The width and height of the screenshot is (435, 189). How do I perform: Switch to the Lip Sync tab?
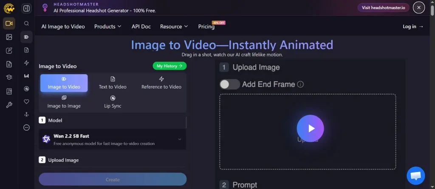pos(113,102)
